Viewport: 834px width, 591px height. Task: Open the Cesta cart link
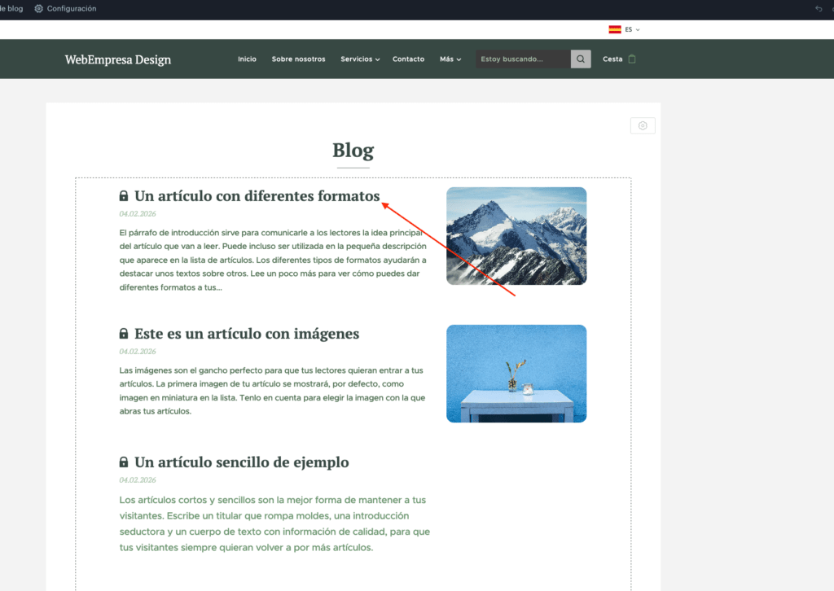pyautogui.click(x=612, y=59)
